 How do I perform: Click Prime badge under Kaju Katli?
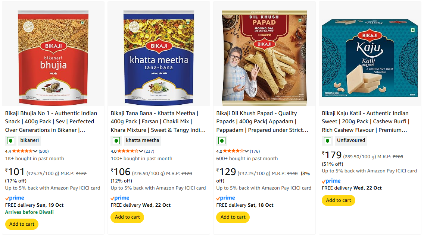331,181
